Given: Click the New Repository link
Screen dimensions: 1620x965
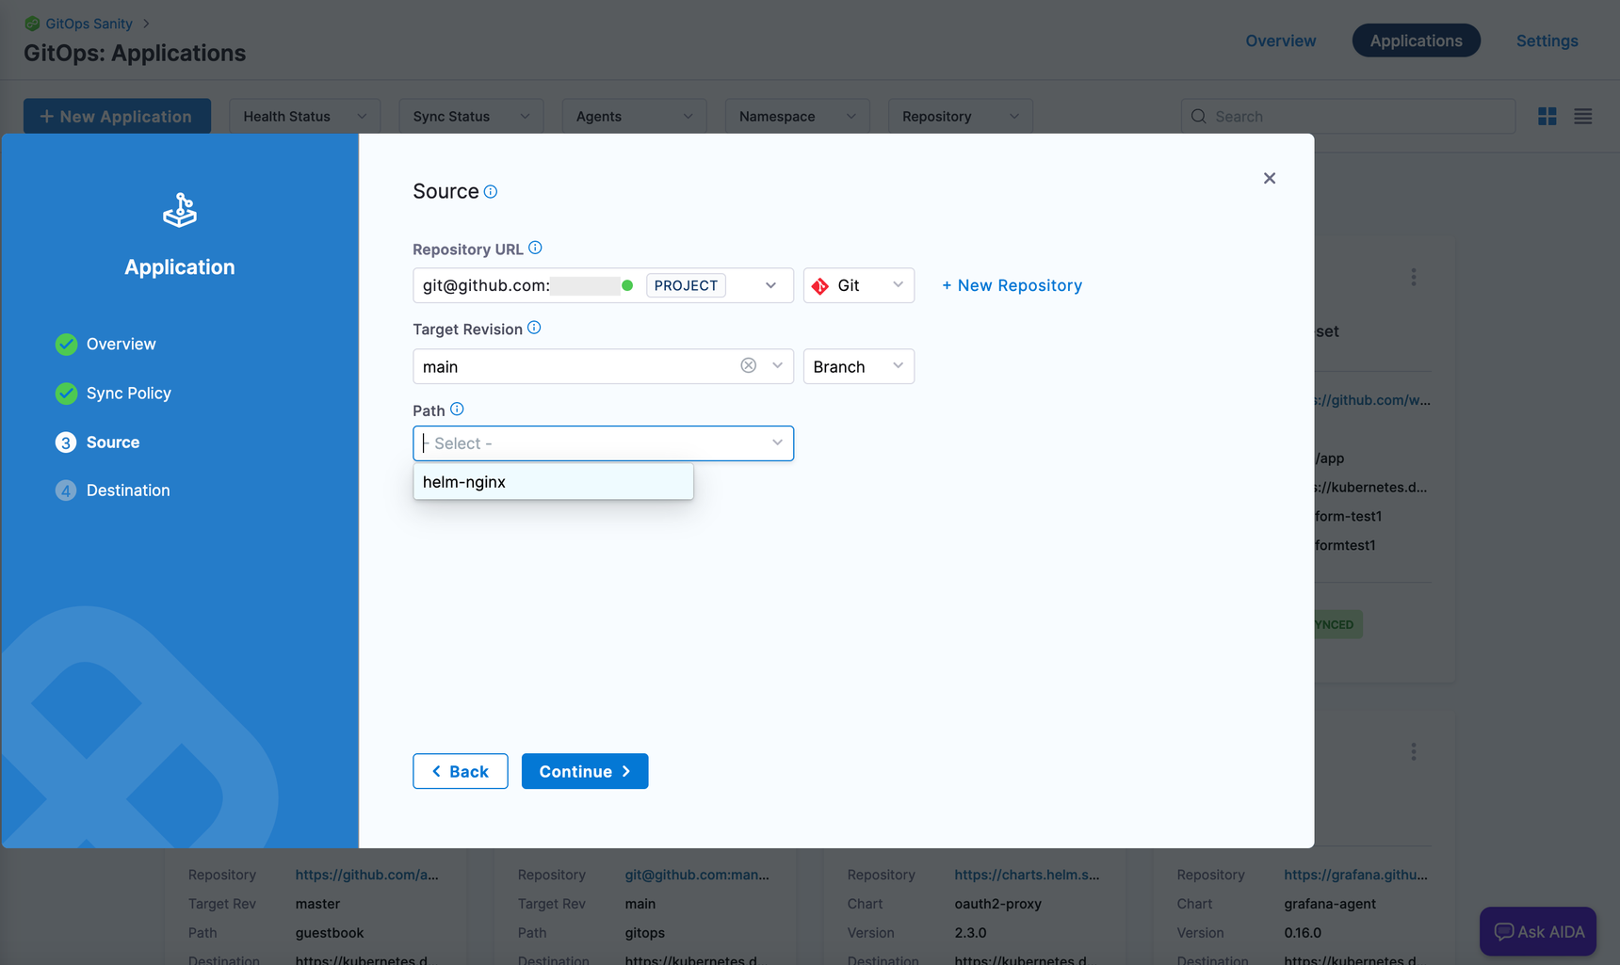Looking at the screenshot, I should click(1012, 285).
